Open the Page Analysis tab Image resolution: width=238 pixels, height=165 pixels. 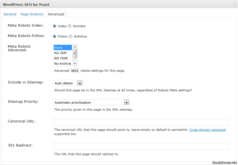tap(32, 14)
